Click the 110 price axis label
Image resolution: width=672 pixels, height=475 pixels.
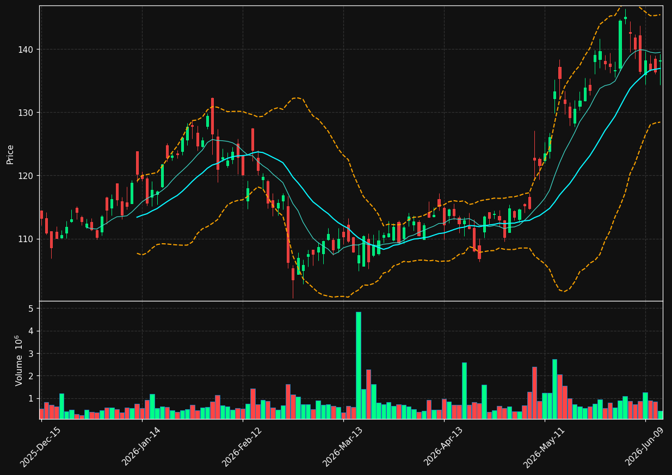[x=27, y=239]
